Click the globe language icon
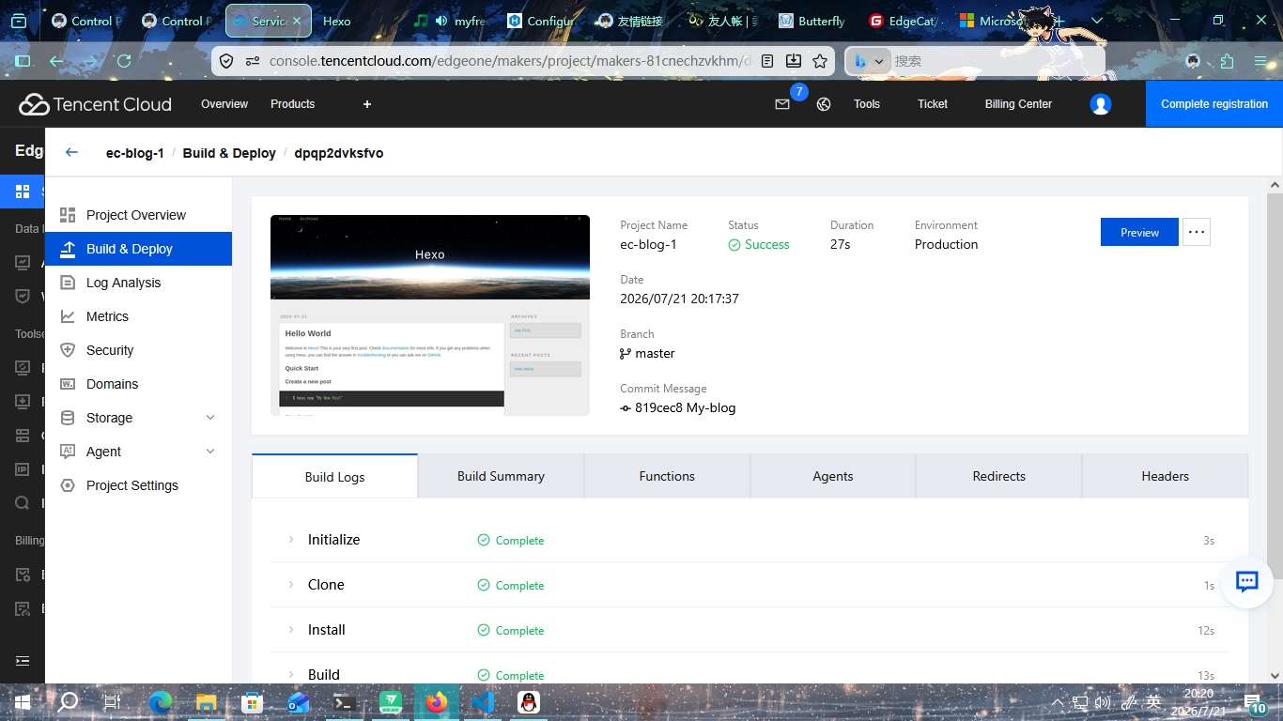 pyautogui.click(x=824, y=104)
